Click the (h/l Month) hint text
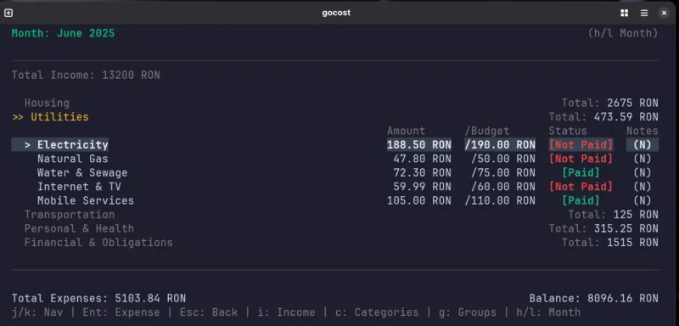Screen dimensions: 679x326 click(x=623, y=33)
